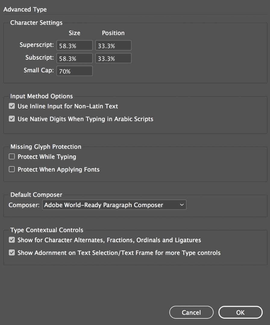Open the Composer dropdown menu
Screen dimensions: 270x325
coord(114,205)
